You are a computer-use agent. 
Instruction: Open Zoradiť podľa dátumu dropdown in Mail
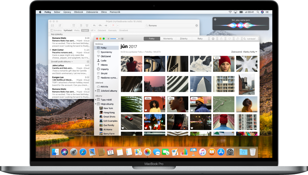point(62,62)
